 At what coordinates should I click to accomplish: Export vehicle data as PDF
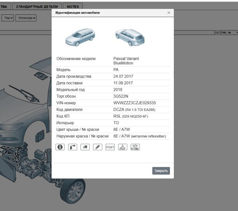point(122,147)
